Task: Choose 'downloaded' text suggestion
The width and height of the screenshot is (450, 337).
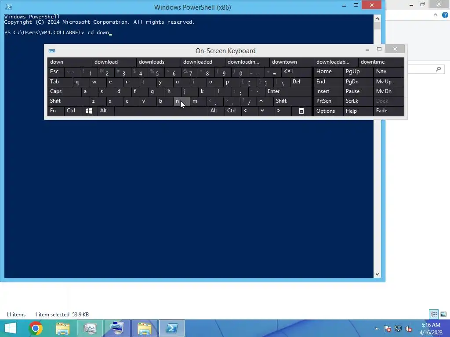Action: [x=203, y=62]
